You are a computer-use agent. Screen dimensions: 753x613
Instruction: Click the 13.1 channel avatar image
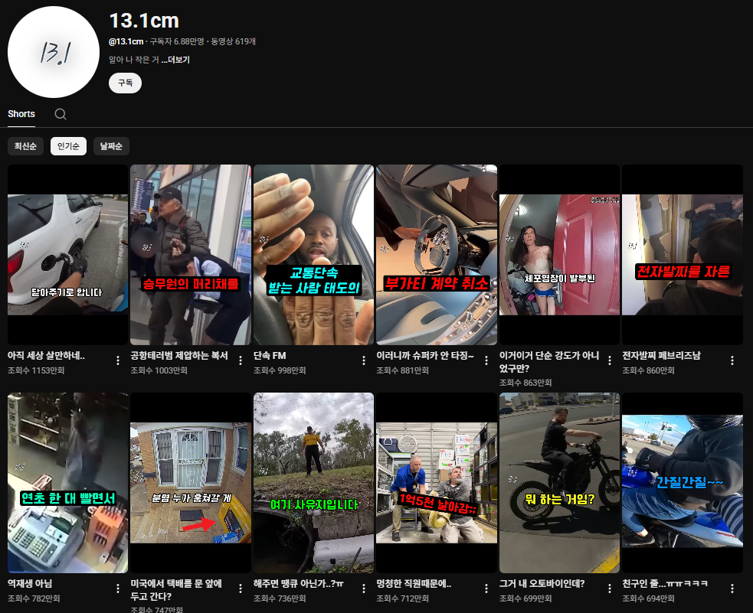54,52
